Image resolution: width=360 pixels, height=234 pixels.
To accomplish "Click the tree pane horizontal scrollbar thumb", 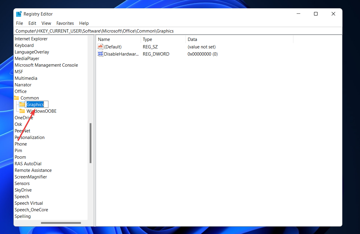I will (x=61, y=223).
